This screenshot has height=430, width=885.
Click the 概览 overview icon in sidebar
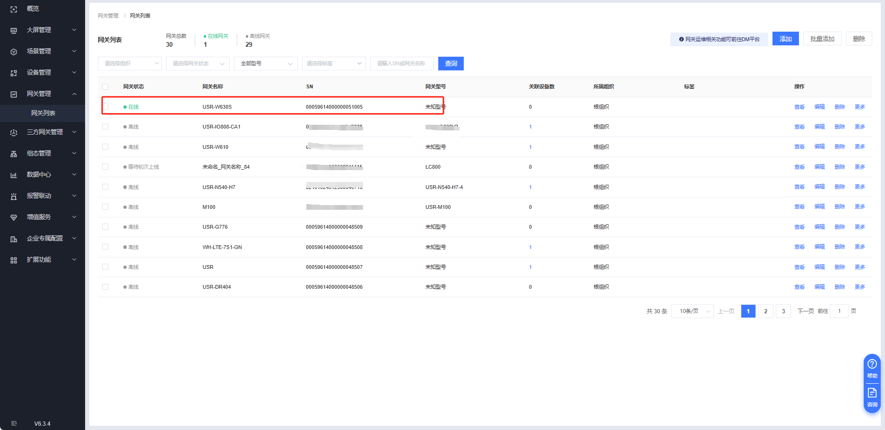14,9
